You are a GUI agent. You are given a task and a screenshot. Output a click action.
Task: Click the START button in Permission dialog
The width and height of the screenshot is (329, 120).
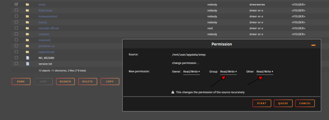click(262, 104)
